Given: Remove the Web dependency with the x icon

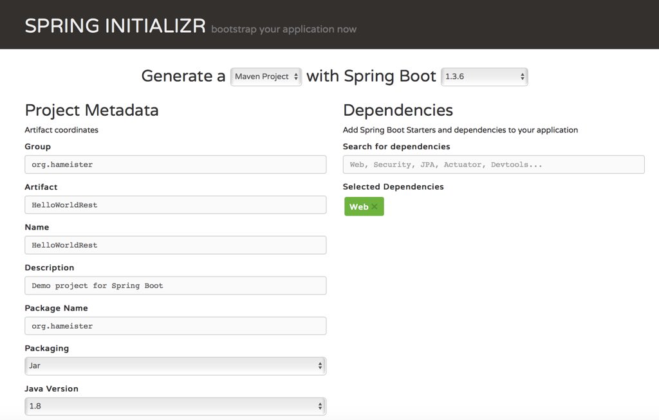Looking at the screenshot, I should click(375, 207).
